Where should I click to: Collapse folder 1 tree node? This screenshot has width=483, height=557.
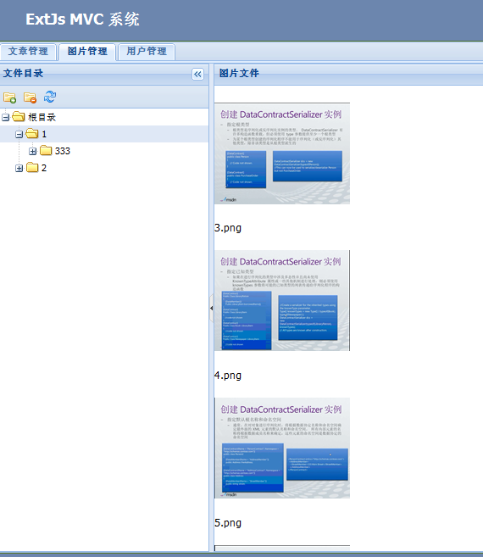tap(19, 134)
